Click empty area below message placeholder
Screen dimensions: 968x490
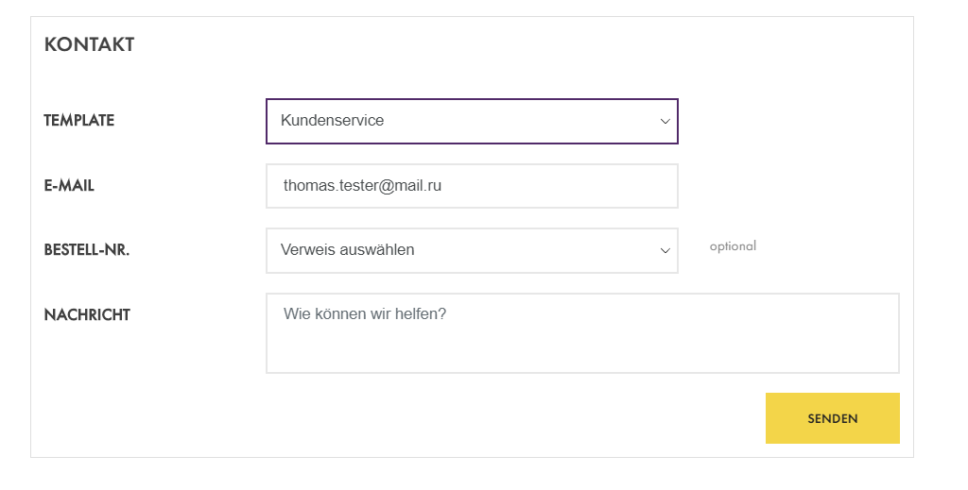pos(581,351)
